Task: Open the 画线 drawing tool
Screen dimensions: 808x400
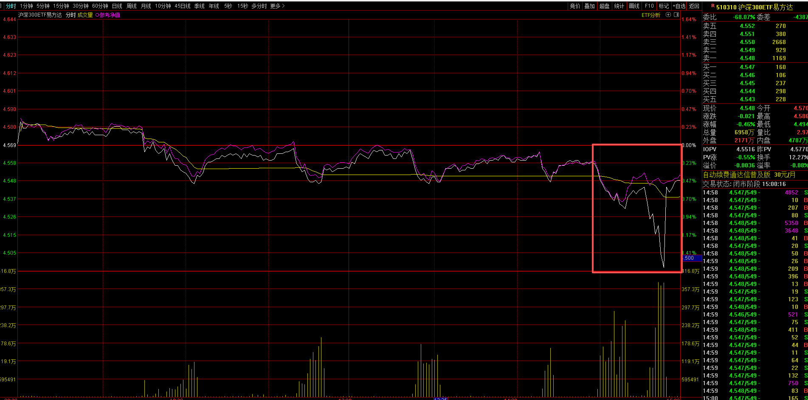Action: [x=634, y=6]
